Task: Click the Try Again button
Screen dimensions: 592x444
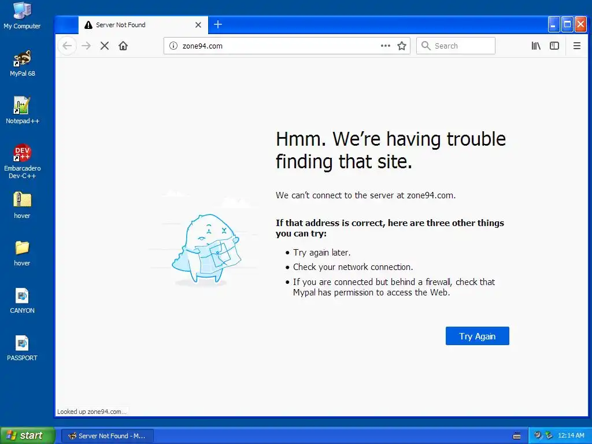Action: [477, 336]
